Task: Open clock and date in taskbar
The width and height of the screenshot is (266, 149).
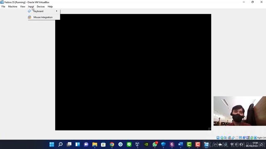Action: (x=252, y=144)
